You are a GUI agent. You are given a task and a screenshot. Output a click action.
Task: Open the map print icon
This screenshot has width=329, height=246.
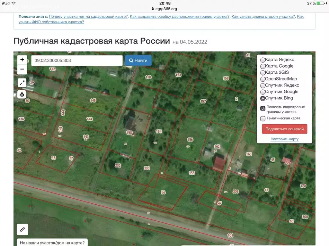click(x=22, y=94)
